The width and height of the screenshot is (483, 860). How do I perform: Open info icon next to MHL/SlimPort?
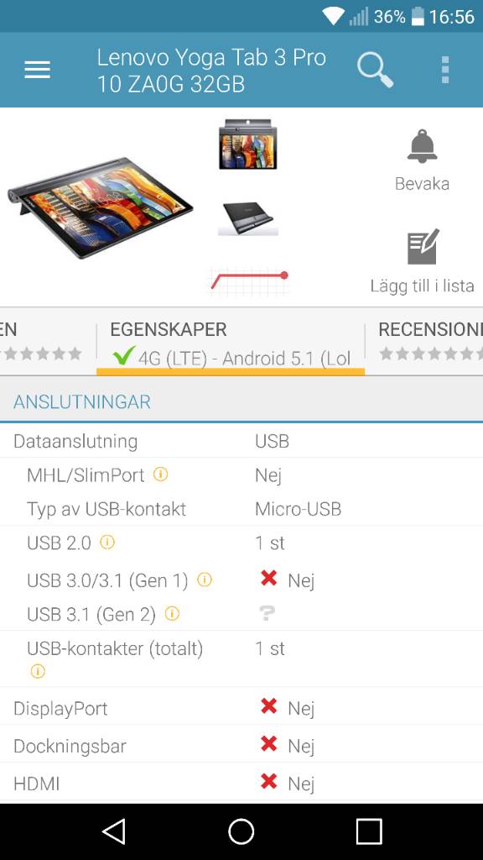[160, 474]
